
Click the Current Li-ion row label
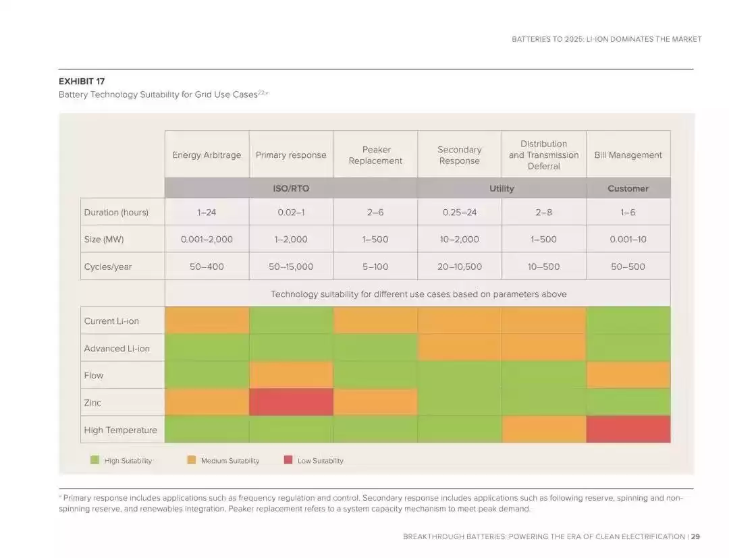pos(111,321)
